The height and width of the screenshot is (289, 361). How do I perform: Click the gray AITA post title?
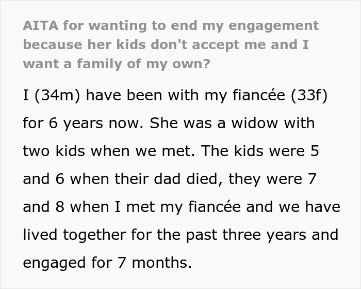[170, 44]
